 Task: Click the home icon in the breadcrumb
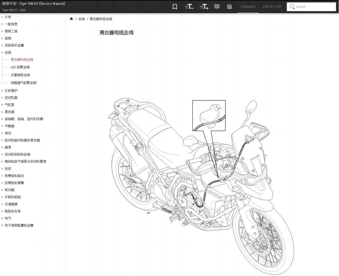72,19
